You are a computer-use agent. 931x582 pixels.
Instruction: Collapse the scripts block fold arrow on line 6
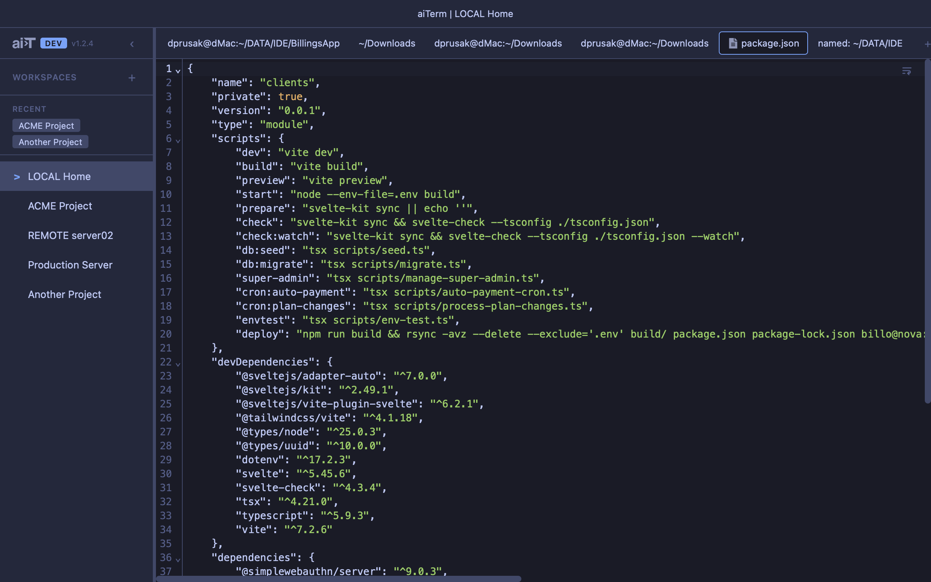(178, 141)
